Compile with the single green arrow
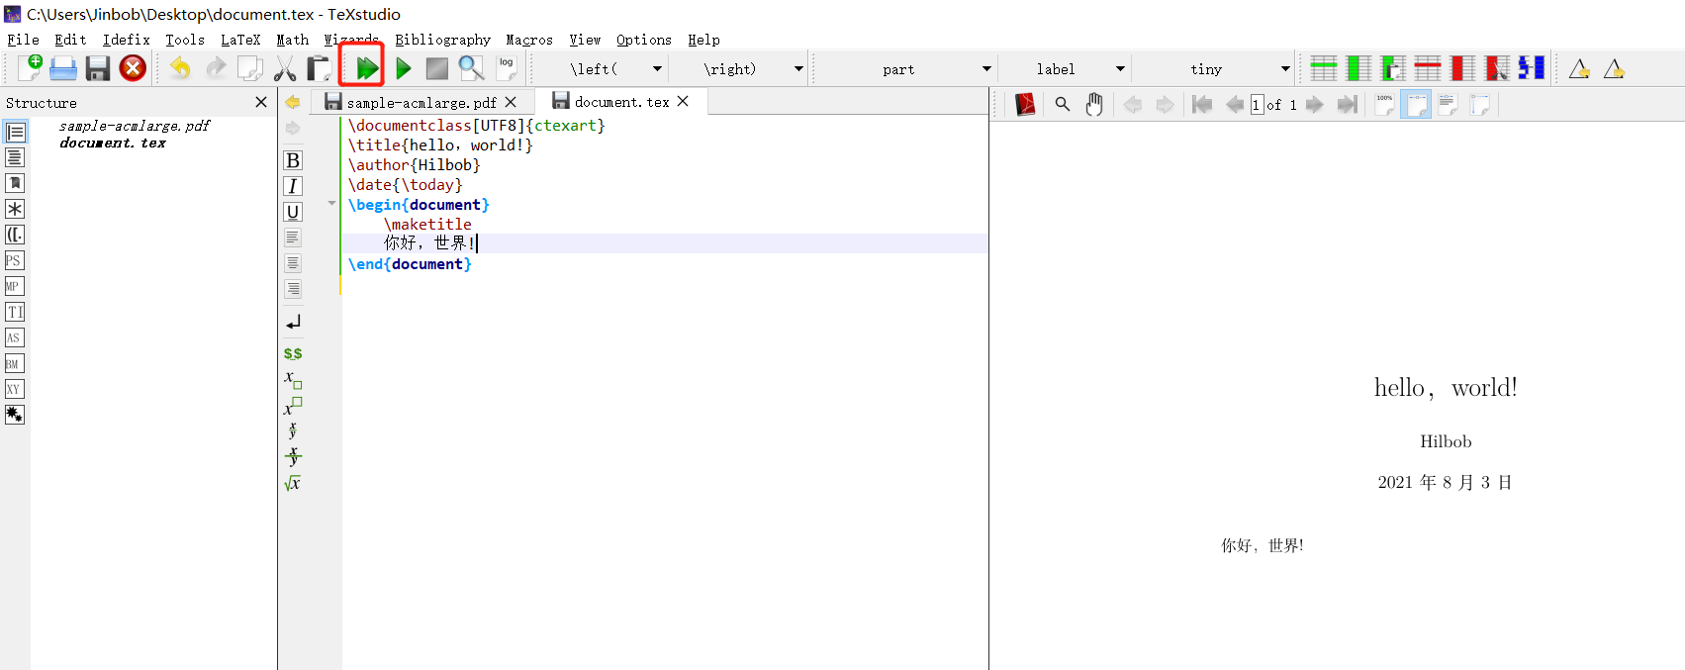This screenshot has width=1685, height=670. click(x=404, y=68)
